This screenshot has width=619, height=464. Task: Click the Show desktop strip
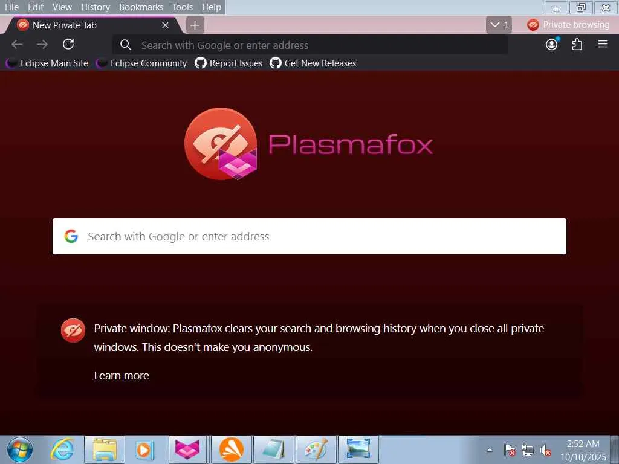615,449
